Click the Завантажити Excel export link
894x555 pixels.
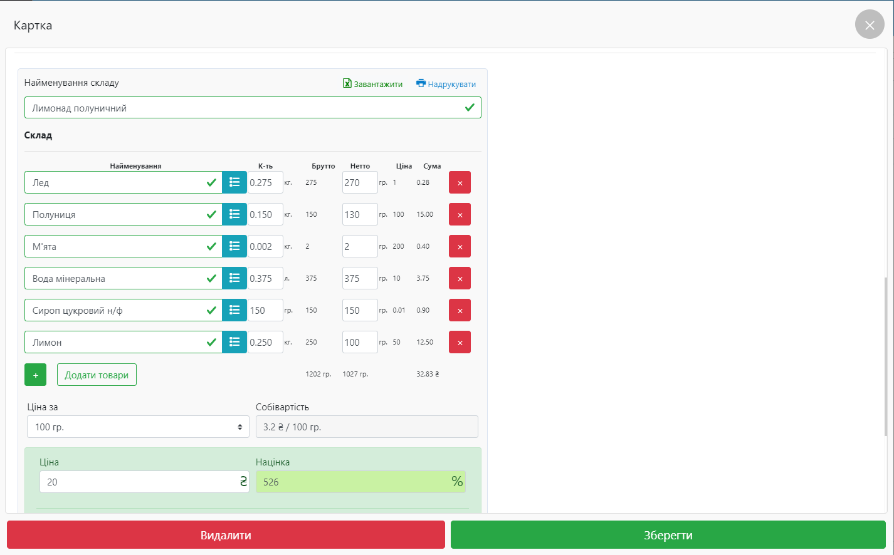click(373, 84)
